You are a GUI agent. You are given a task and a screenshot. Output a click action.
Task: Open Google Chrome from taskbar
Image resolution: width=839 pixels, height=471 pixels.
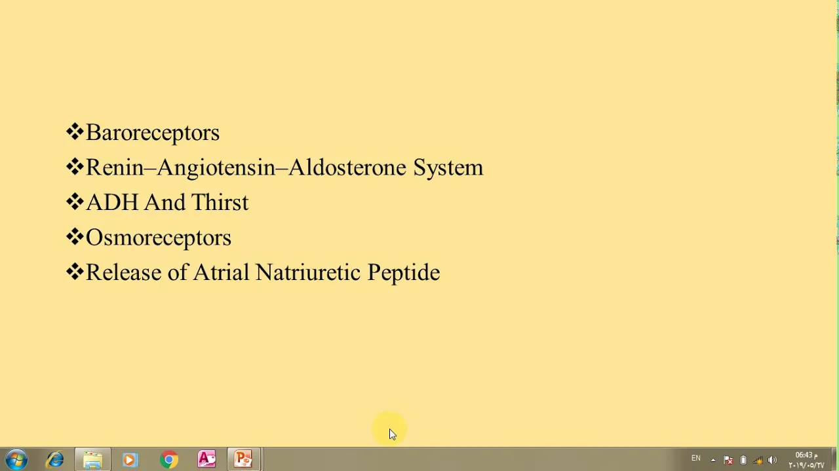(168, 459)
